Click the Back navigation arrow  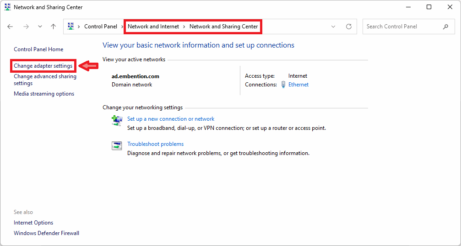point(11,27)
